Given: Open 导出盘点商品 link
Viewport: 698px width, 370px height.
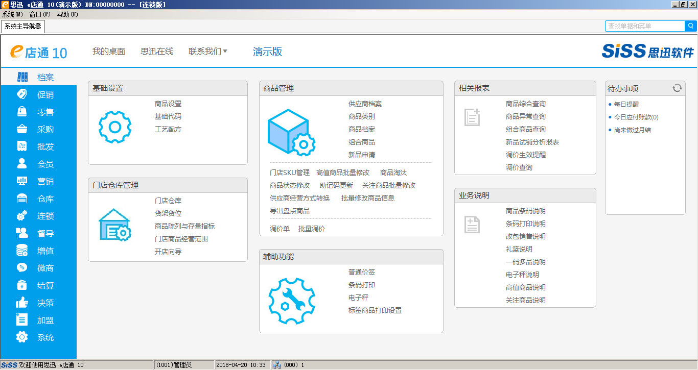Looking at the screenshot, I should 290,211.
